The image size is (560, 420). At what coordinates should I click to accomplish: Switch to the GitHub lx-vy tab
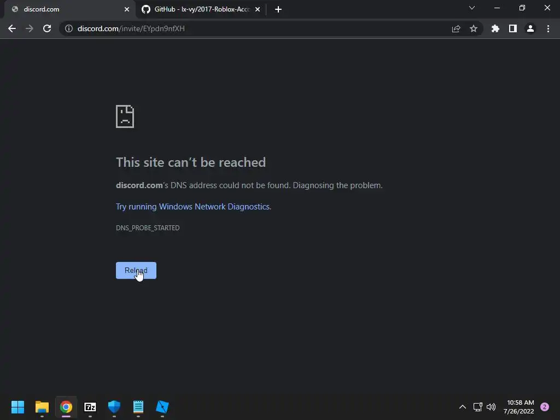[201, 9]
